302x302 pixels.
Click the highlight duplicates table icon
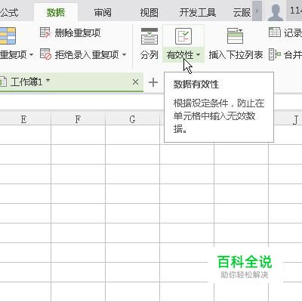[8, 35]
